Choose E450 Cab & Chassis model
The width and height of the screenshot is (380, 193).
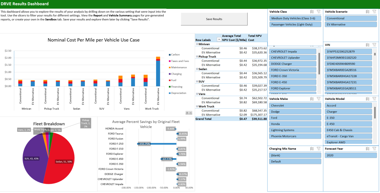[348, 130]
